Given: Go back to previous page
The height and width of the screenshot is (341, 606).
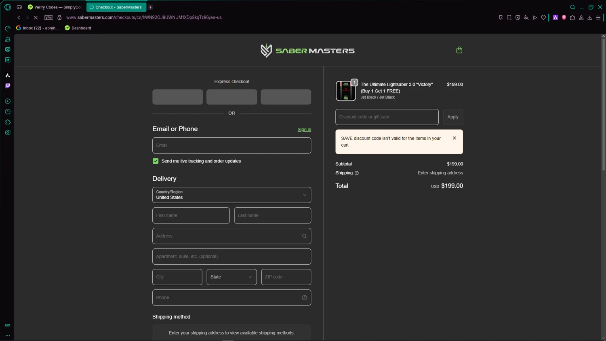Looking at the screenshot, I should point(19,17).
